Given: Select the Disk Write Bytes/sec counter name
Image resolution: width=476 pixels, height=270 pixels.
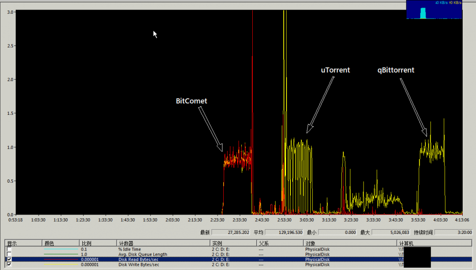Looking at the screenshot, I should tap(139, 264).
